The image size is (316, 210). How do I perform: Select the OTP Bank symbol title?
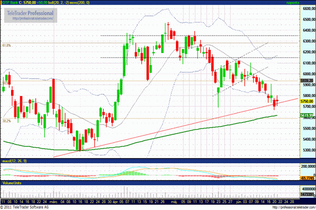[x=10, y=3]
